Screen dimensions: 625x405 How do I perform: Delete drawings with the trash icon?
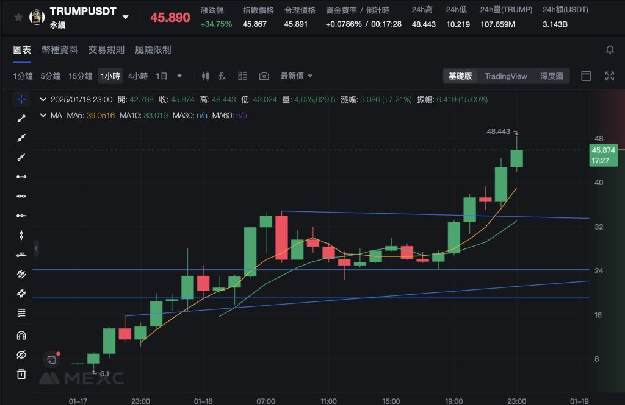click(x=21, y=374)
